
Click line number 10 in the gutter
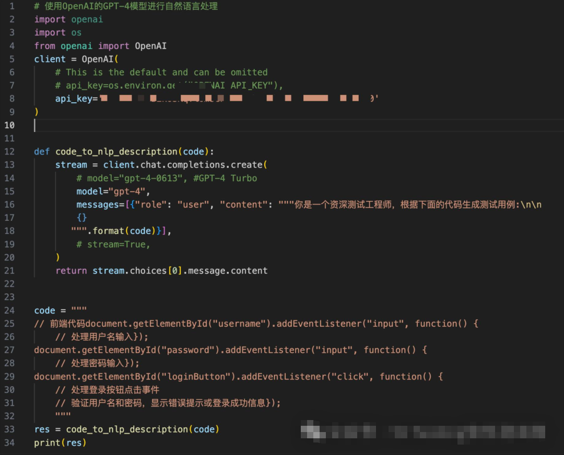(10, 125)
